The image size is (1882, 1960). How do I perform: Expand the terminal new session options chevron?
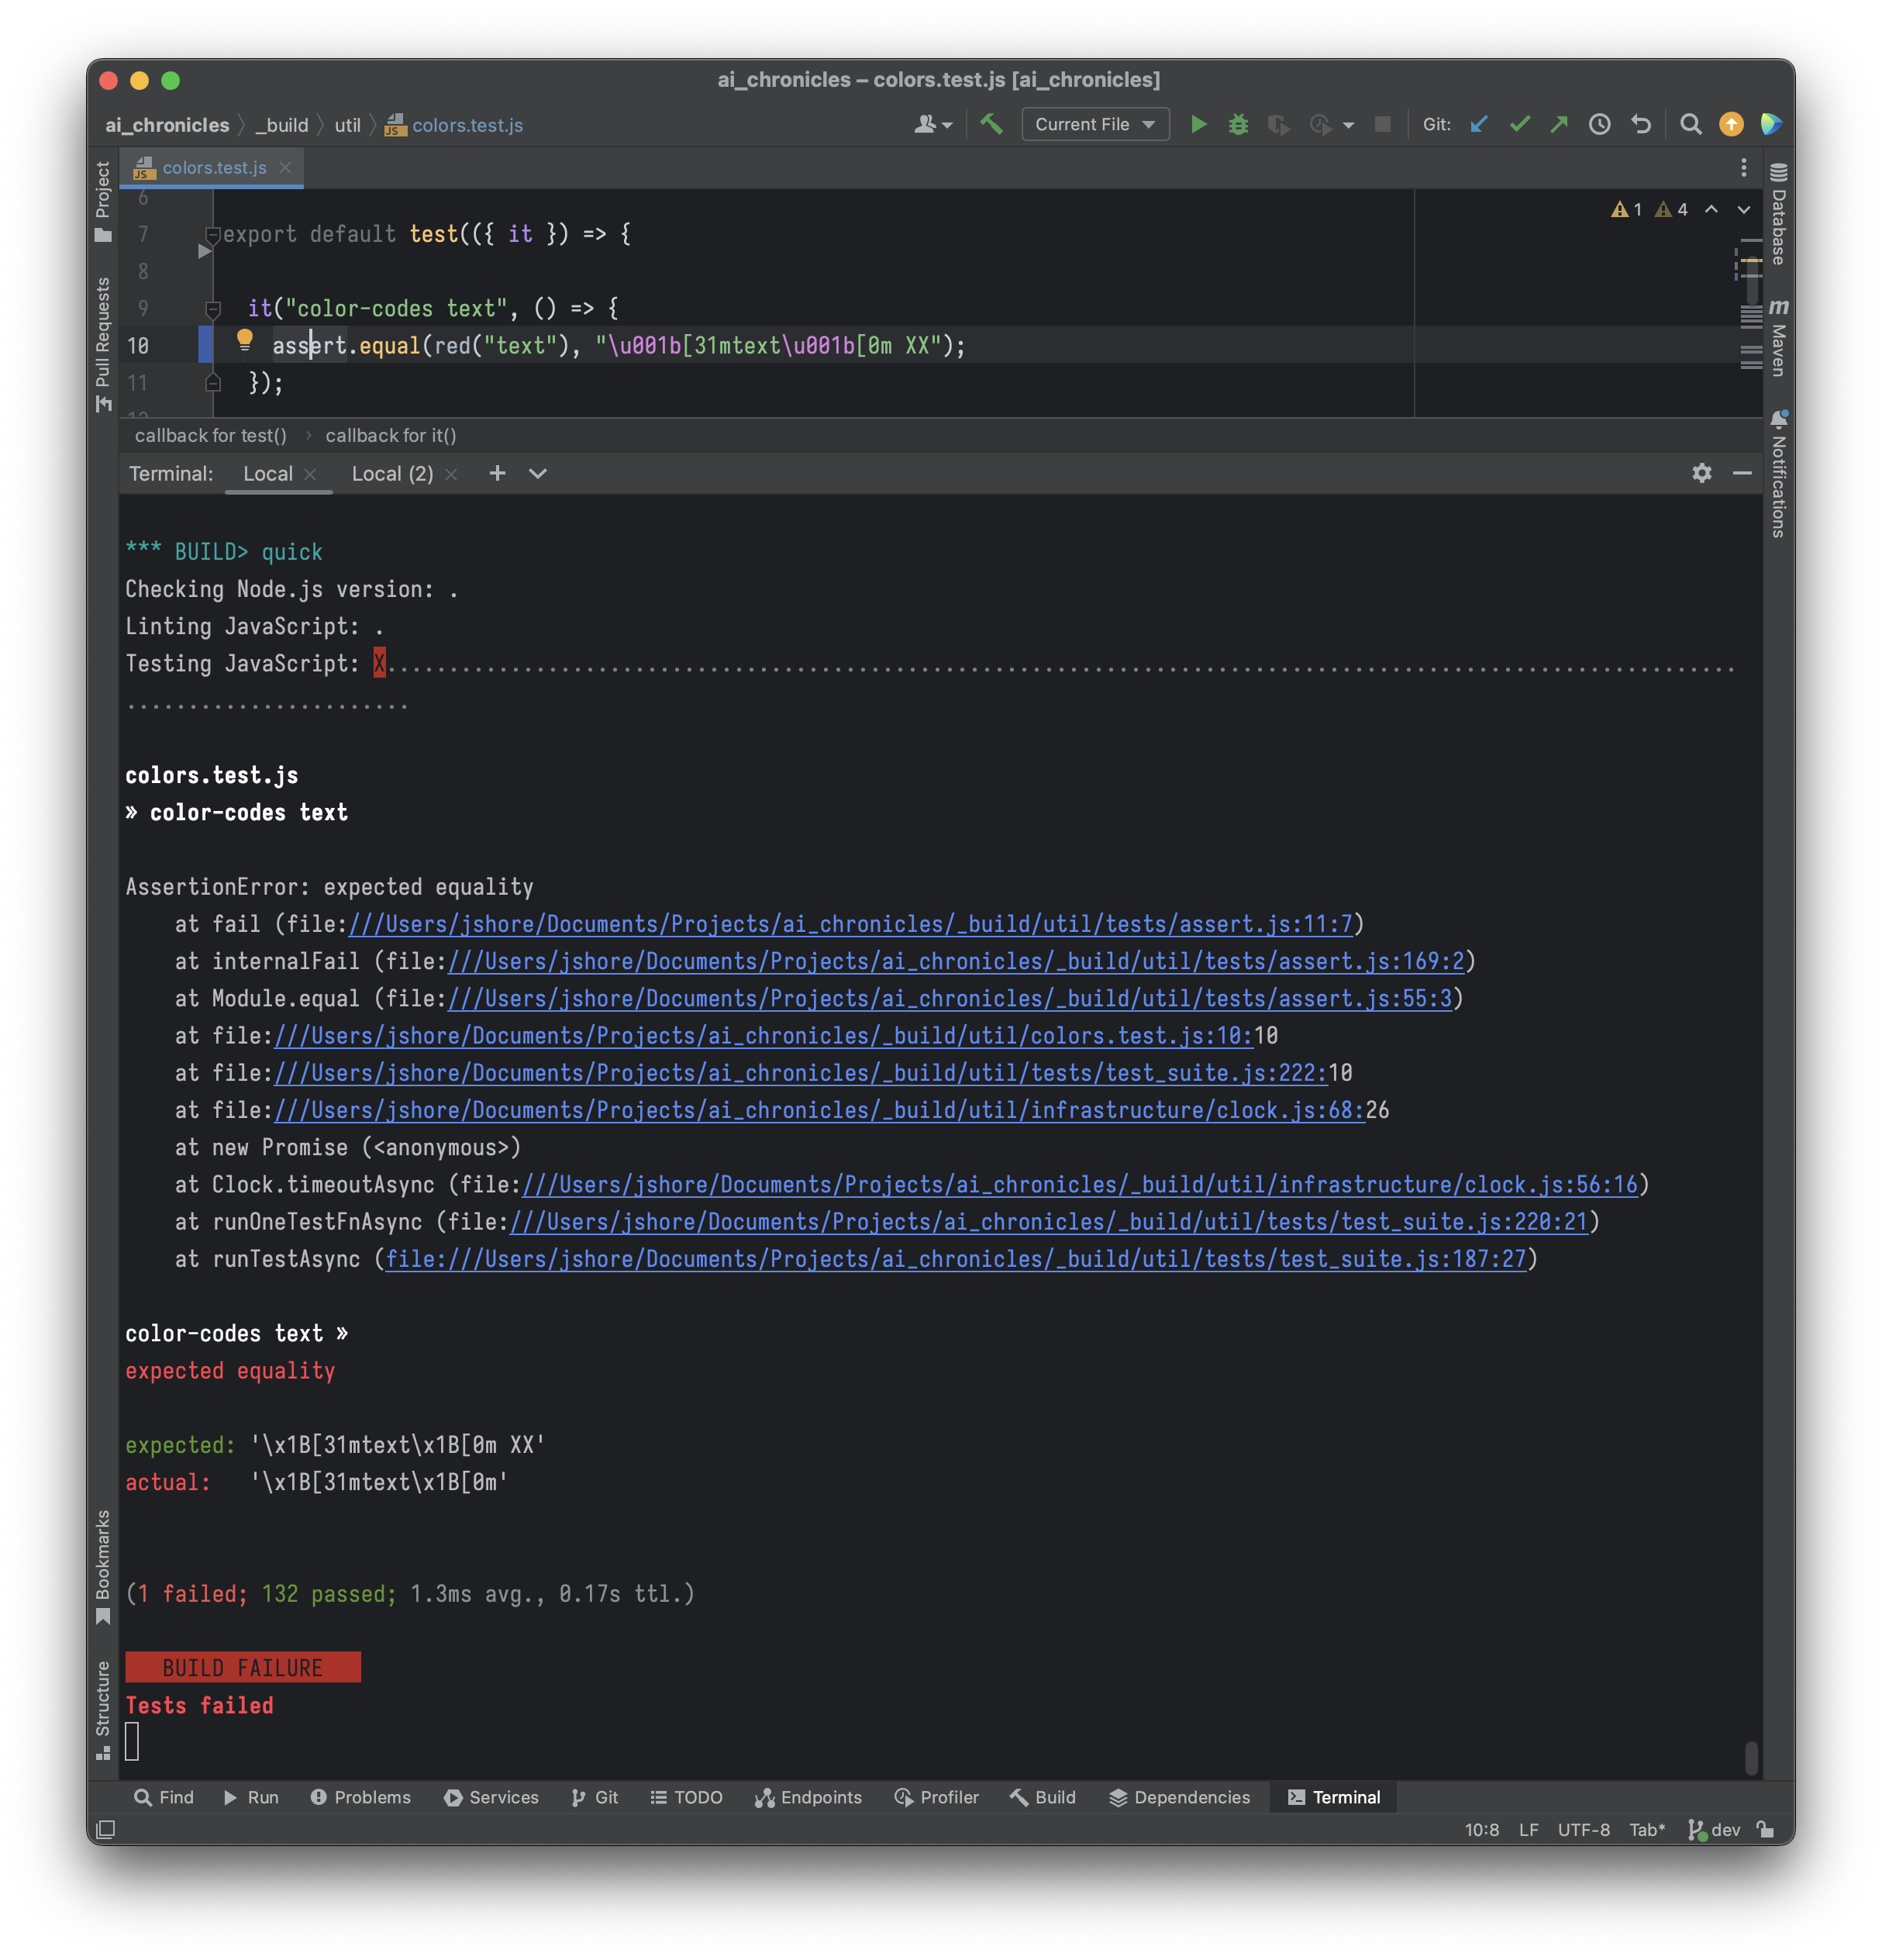(x=538, y=474)
